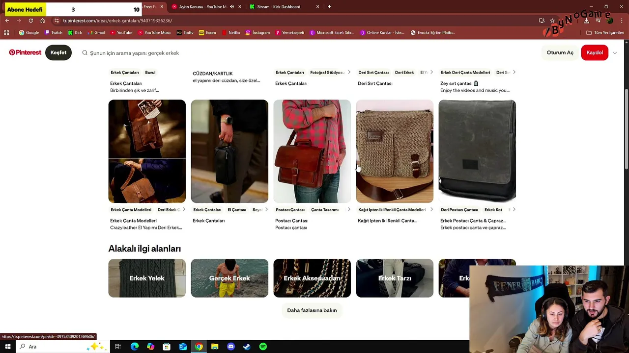Open the Erkek Yelek interest card
The width and height of the screenshot is (629, 353).
pos(147,278)
